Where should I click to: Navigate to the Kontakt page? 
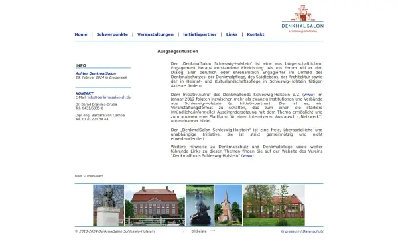[255, 34]
